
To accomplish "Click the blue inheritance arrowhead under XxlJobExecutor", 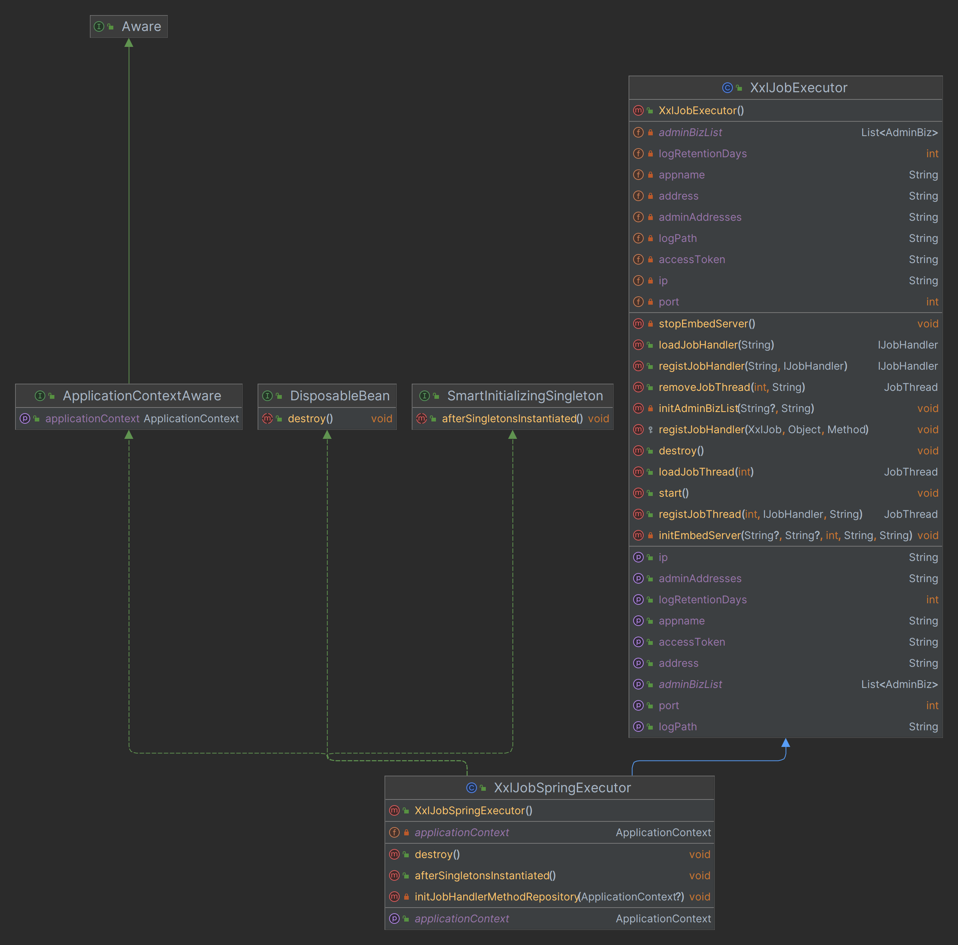I will point(785,743).
